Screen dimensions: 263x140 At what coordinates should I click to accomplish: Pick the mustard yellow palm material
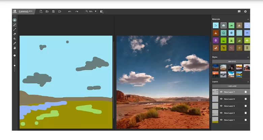click(224, 48)
